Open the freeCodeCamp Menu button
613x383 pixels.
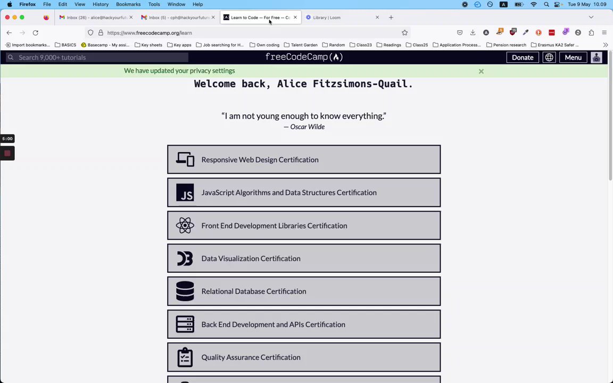pyautogui.click(x=573, y=57)
